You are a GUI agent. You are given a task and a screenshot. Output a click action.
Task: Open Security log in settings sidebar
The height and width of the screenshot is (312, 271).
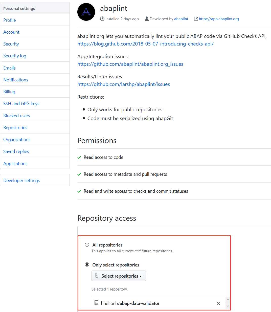(x=15, y=56)
